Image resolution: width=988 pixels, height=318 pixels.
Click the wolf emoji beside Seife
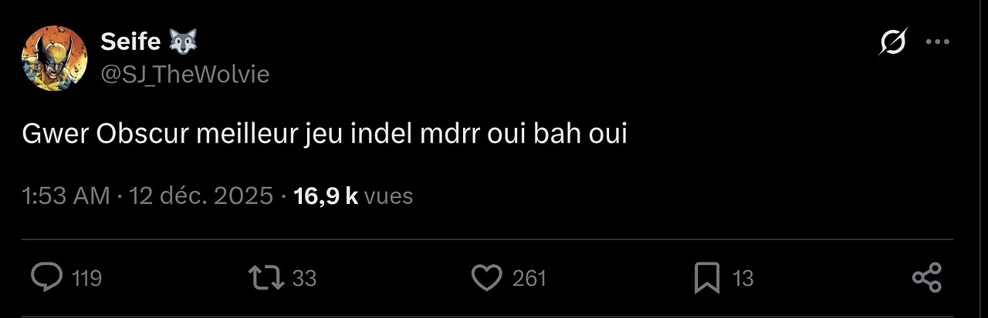[184, 42]
